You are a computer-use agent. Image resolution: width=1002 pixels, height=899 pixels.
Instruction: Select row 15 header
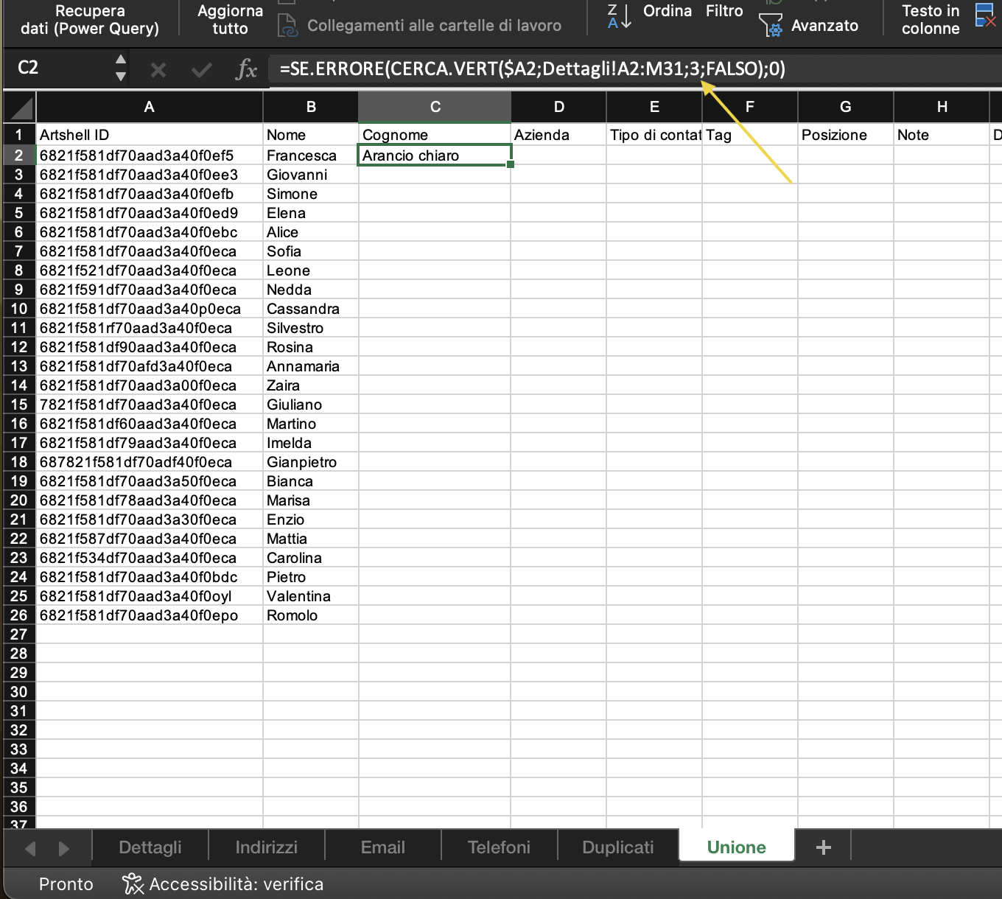pos(19,405)
